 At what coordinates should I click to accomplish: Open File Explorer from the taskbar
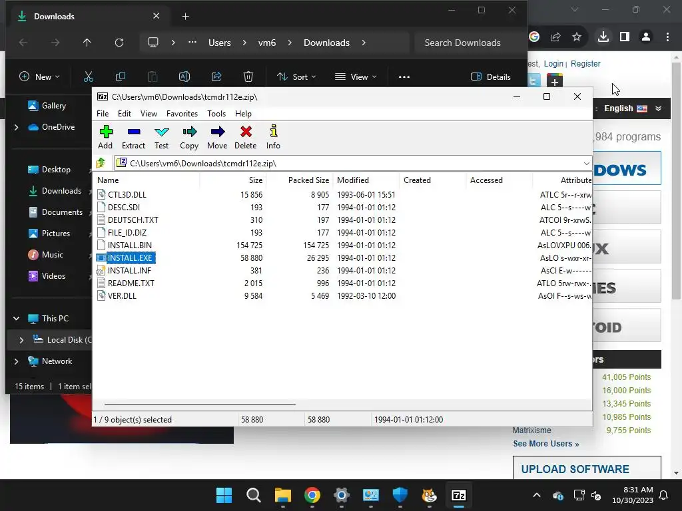pos(282,495)
